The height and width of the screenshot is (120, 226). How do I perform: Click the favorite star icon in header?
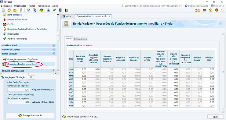point(221,23)
